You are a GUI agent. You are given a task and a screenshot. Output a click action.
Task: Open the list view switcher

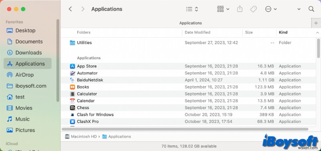point(192,9)
